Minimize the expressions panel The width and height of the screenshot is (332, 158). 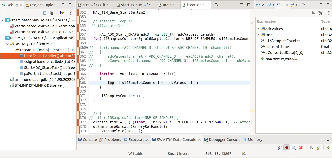[322, 5]
